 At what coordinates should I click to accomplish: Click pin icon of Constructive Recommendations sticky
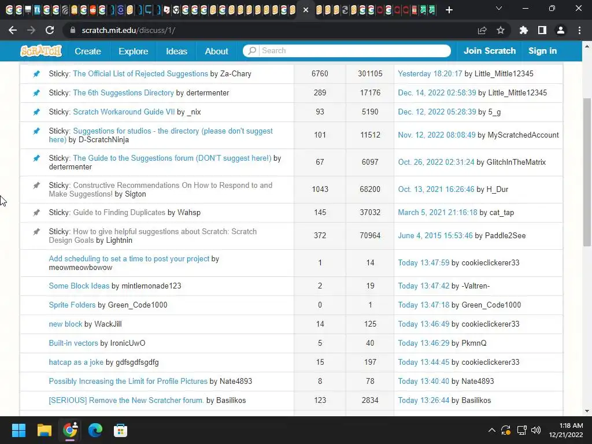point(36,186)
